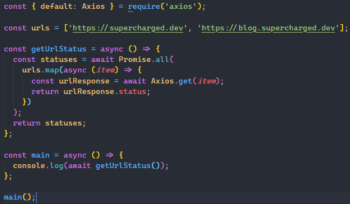The height and width of the screenshot is (204, 350).
Task: Click the main constant declaration name
Action: coord(40,155)
